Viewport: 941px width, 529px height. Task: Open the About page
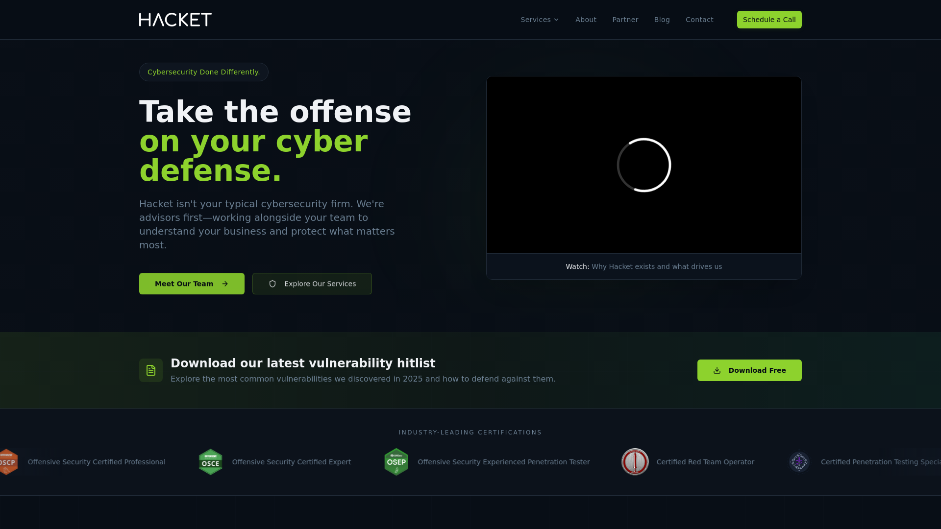click(586, 20)
